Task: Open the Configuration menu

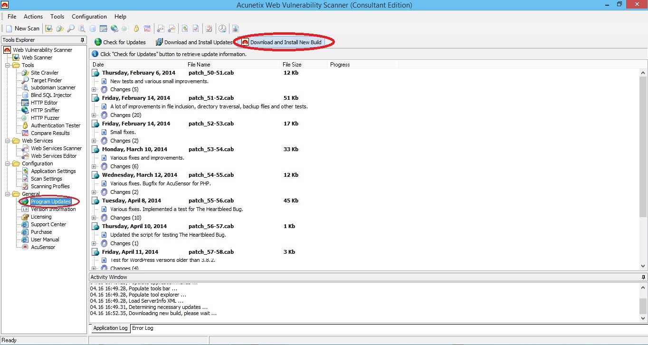Action: 89,17
